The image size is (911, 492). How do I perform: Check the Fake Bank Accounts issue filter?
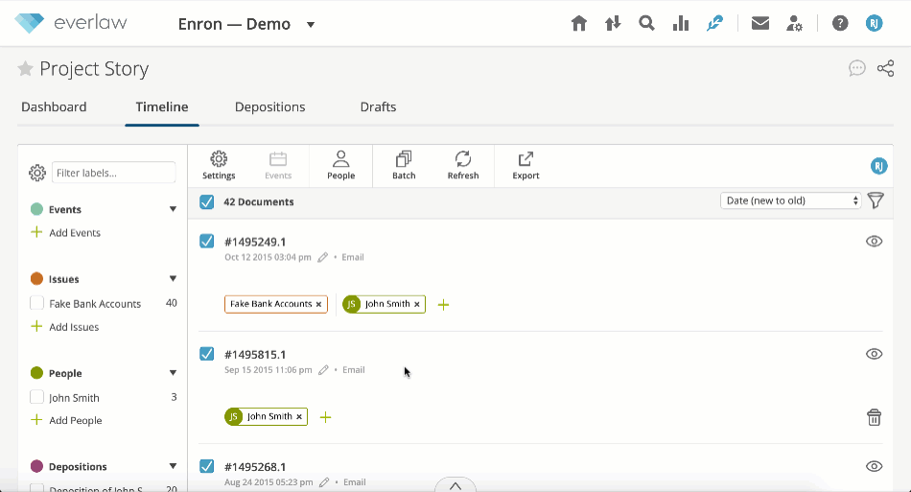(x=36, y=303)
